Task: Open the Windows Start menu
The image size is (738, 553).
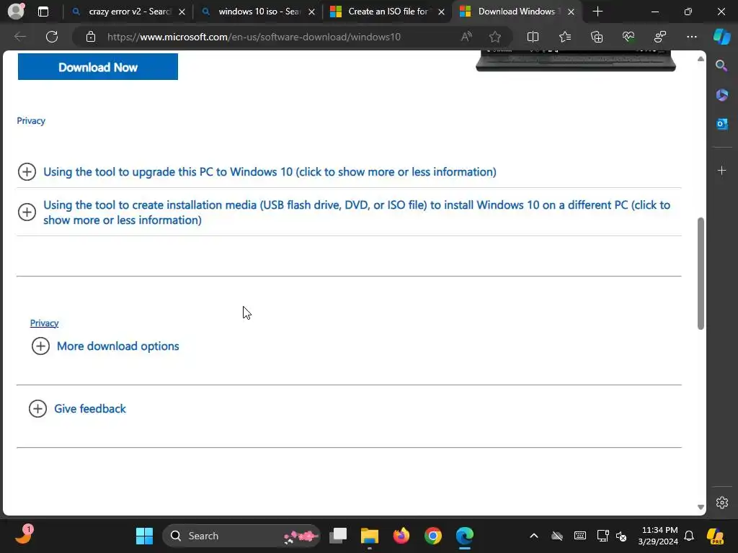Action: pos(144,536)
